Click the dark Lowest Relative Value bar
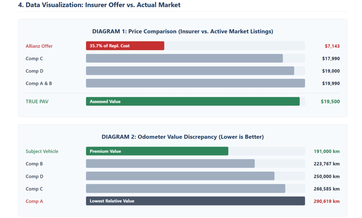 point(195,201)
